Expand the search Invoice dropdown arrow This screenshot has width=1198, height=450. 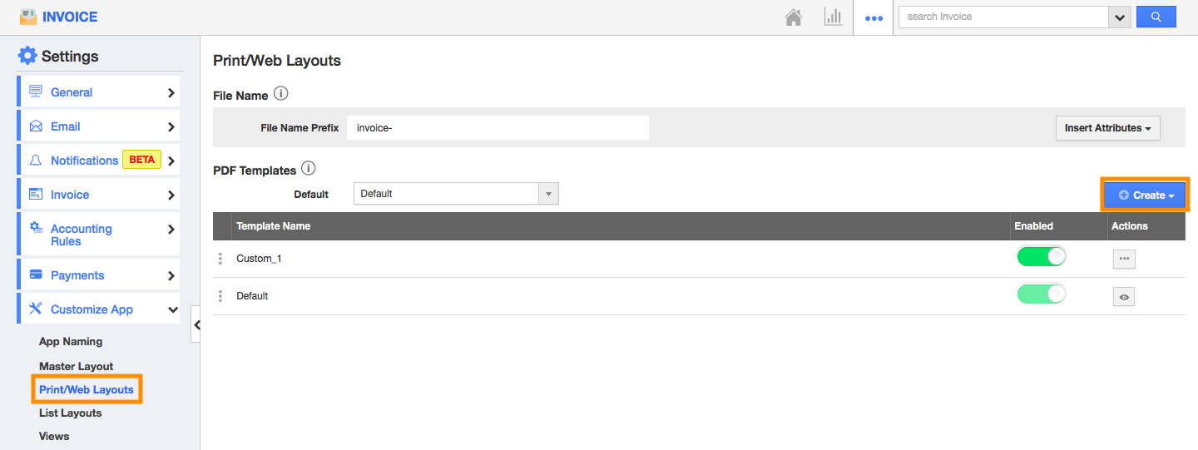point(1120,17)
